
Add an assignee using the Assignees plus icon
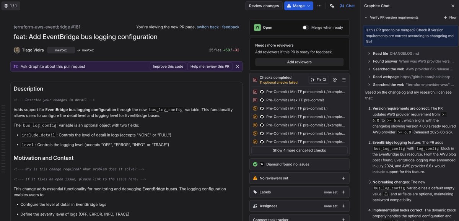343,206
